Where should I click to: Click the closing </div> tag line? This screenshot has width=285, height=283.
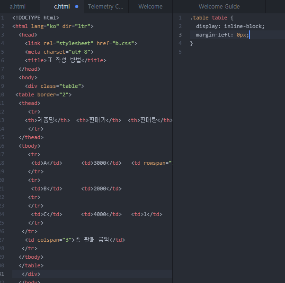[x=31, y=274]
